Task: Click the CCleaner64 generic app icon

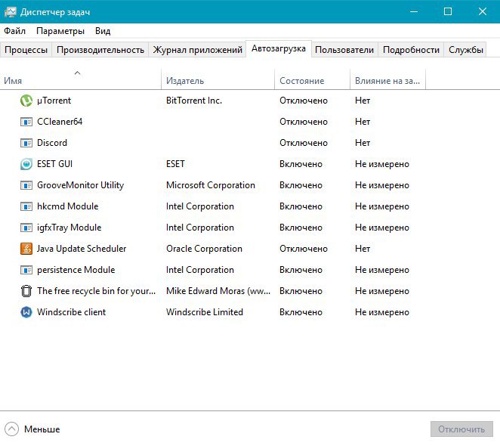Action: tap(26, 122)
